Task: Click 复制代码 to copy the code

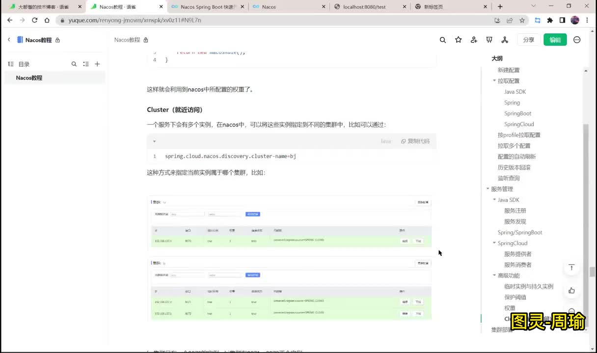Action: click(x=415, y=141)
